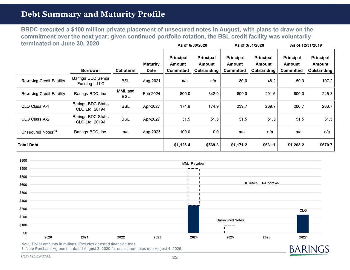The height and width of the screenshot is (270, 350).
Task: Click the slide title 'Debt Summary and Maturity Profile'
Action: pos(93,14)
